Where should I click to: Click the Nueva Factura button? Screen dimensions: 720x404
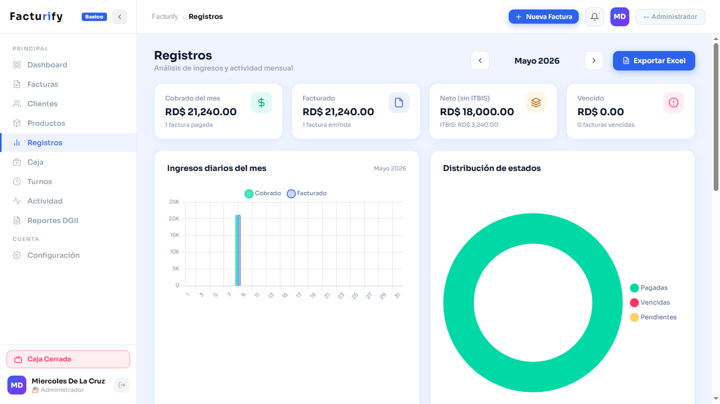(x=543, y=17)
